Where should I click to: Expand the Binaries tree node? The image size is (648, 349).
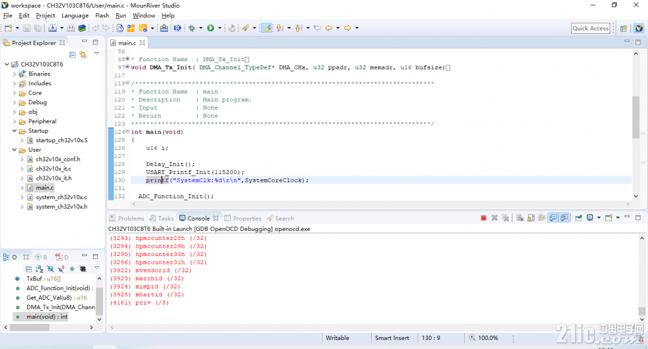(x=14, y=74)
